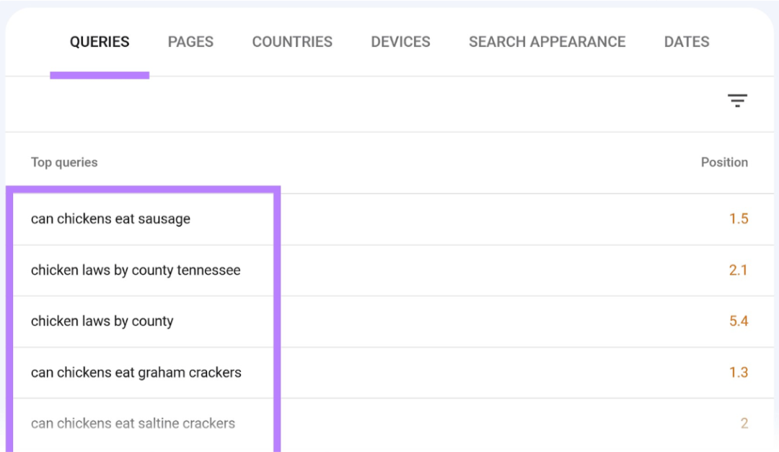The width and height of the screenshot is (779, 452).
Task: Open 'can chickens eat graham crackers' query
Action: [x=136, y=373]
